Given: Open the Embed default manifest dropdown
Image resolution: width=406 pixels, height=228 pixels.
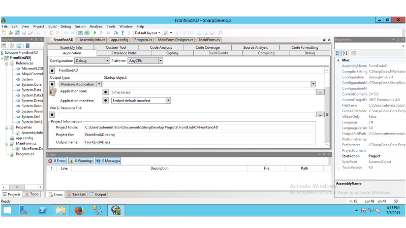Looking at the screenshot, I should pos(168,101).
